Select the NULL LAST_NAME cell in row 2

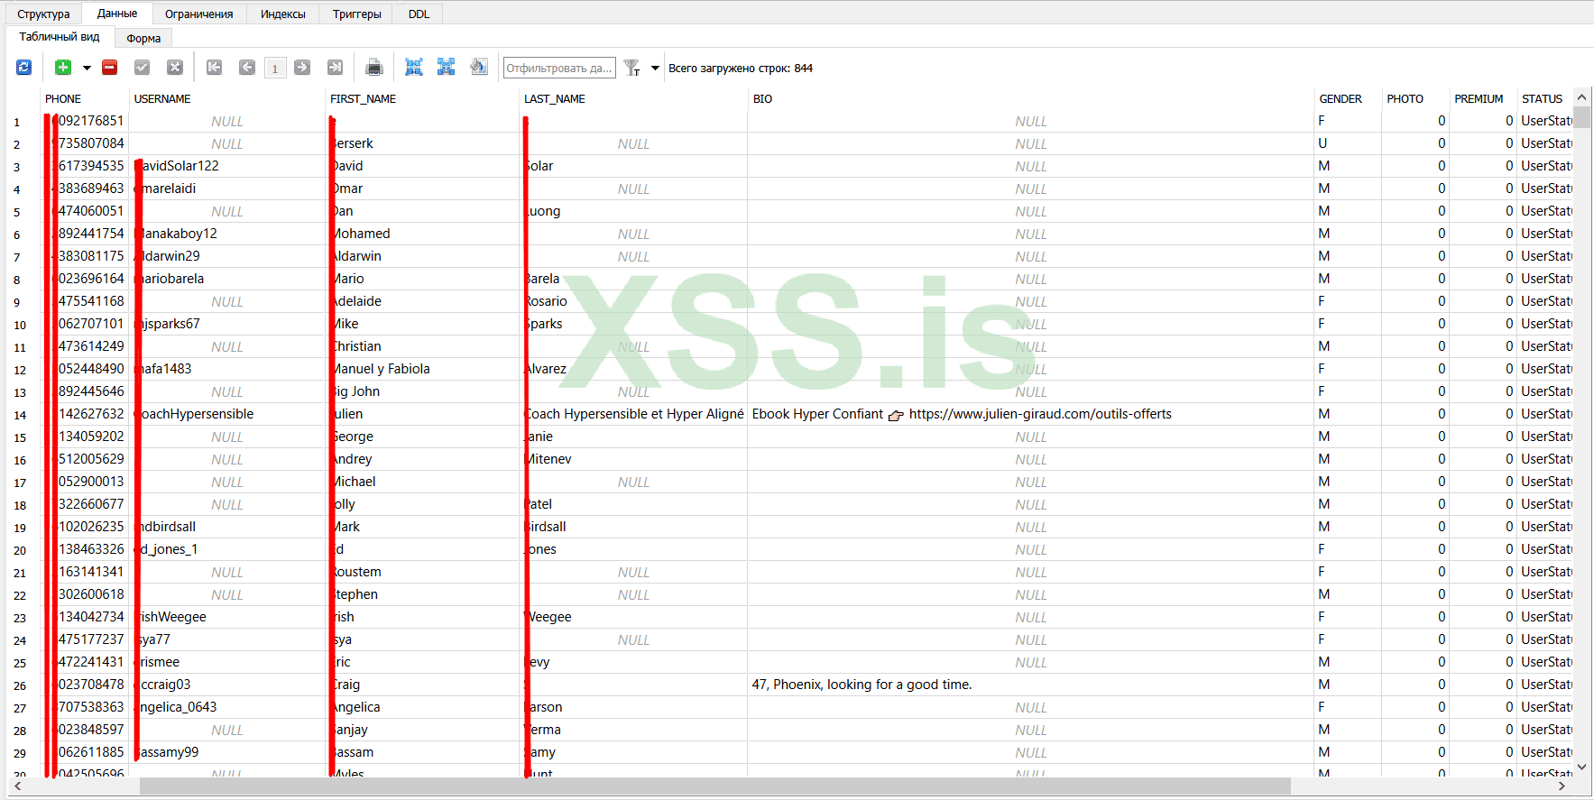[x=633, y=143]
